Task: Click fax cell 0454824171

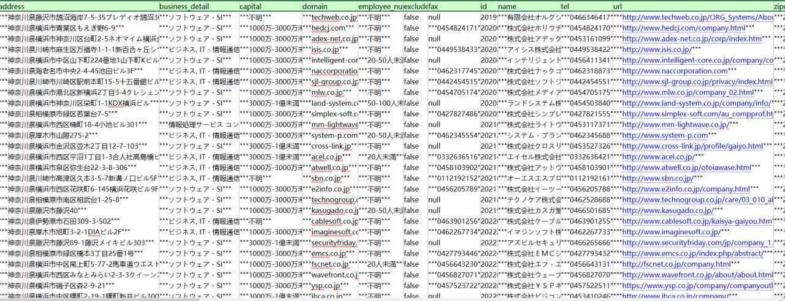Action: [453, 28]
